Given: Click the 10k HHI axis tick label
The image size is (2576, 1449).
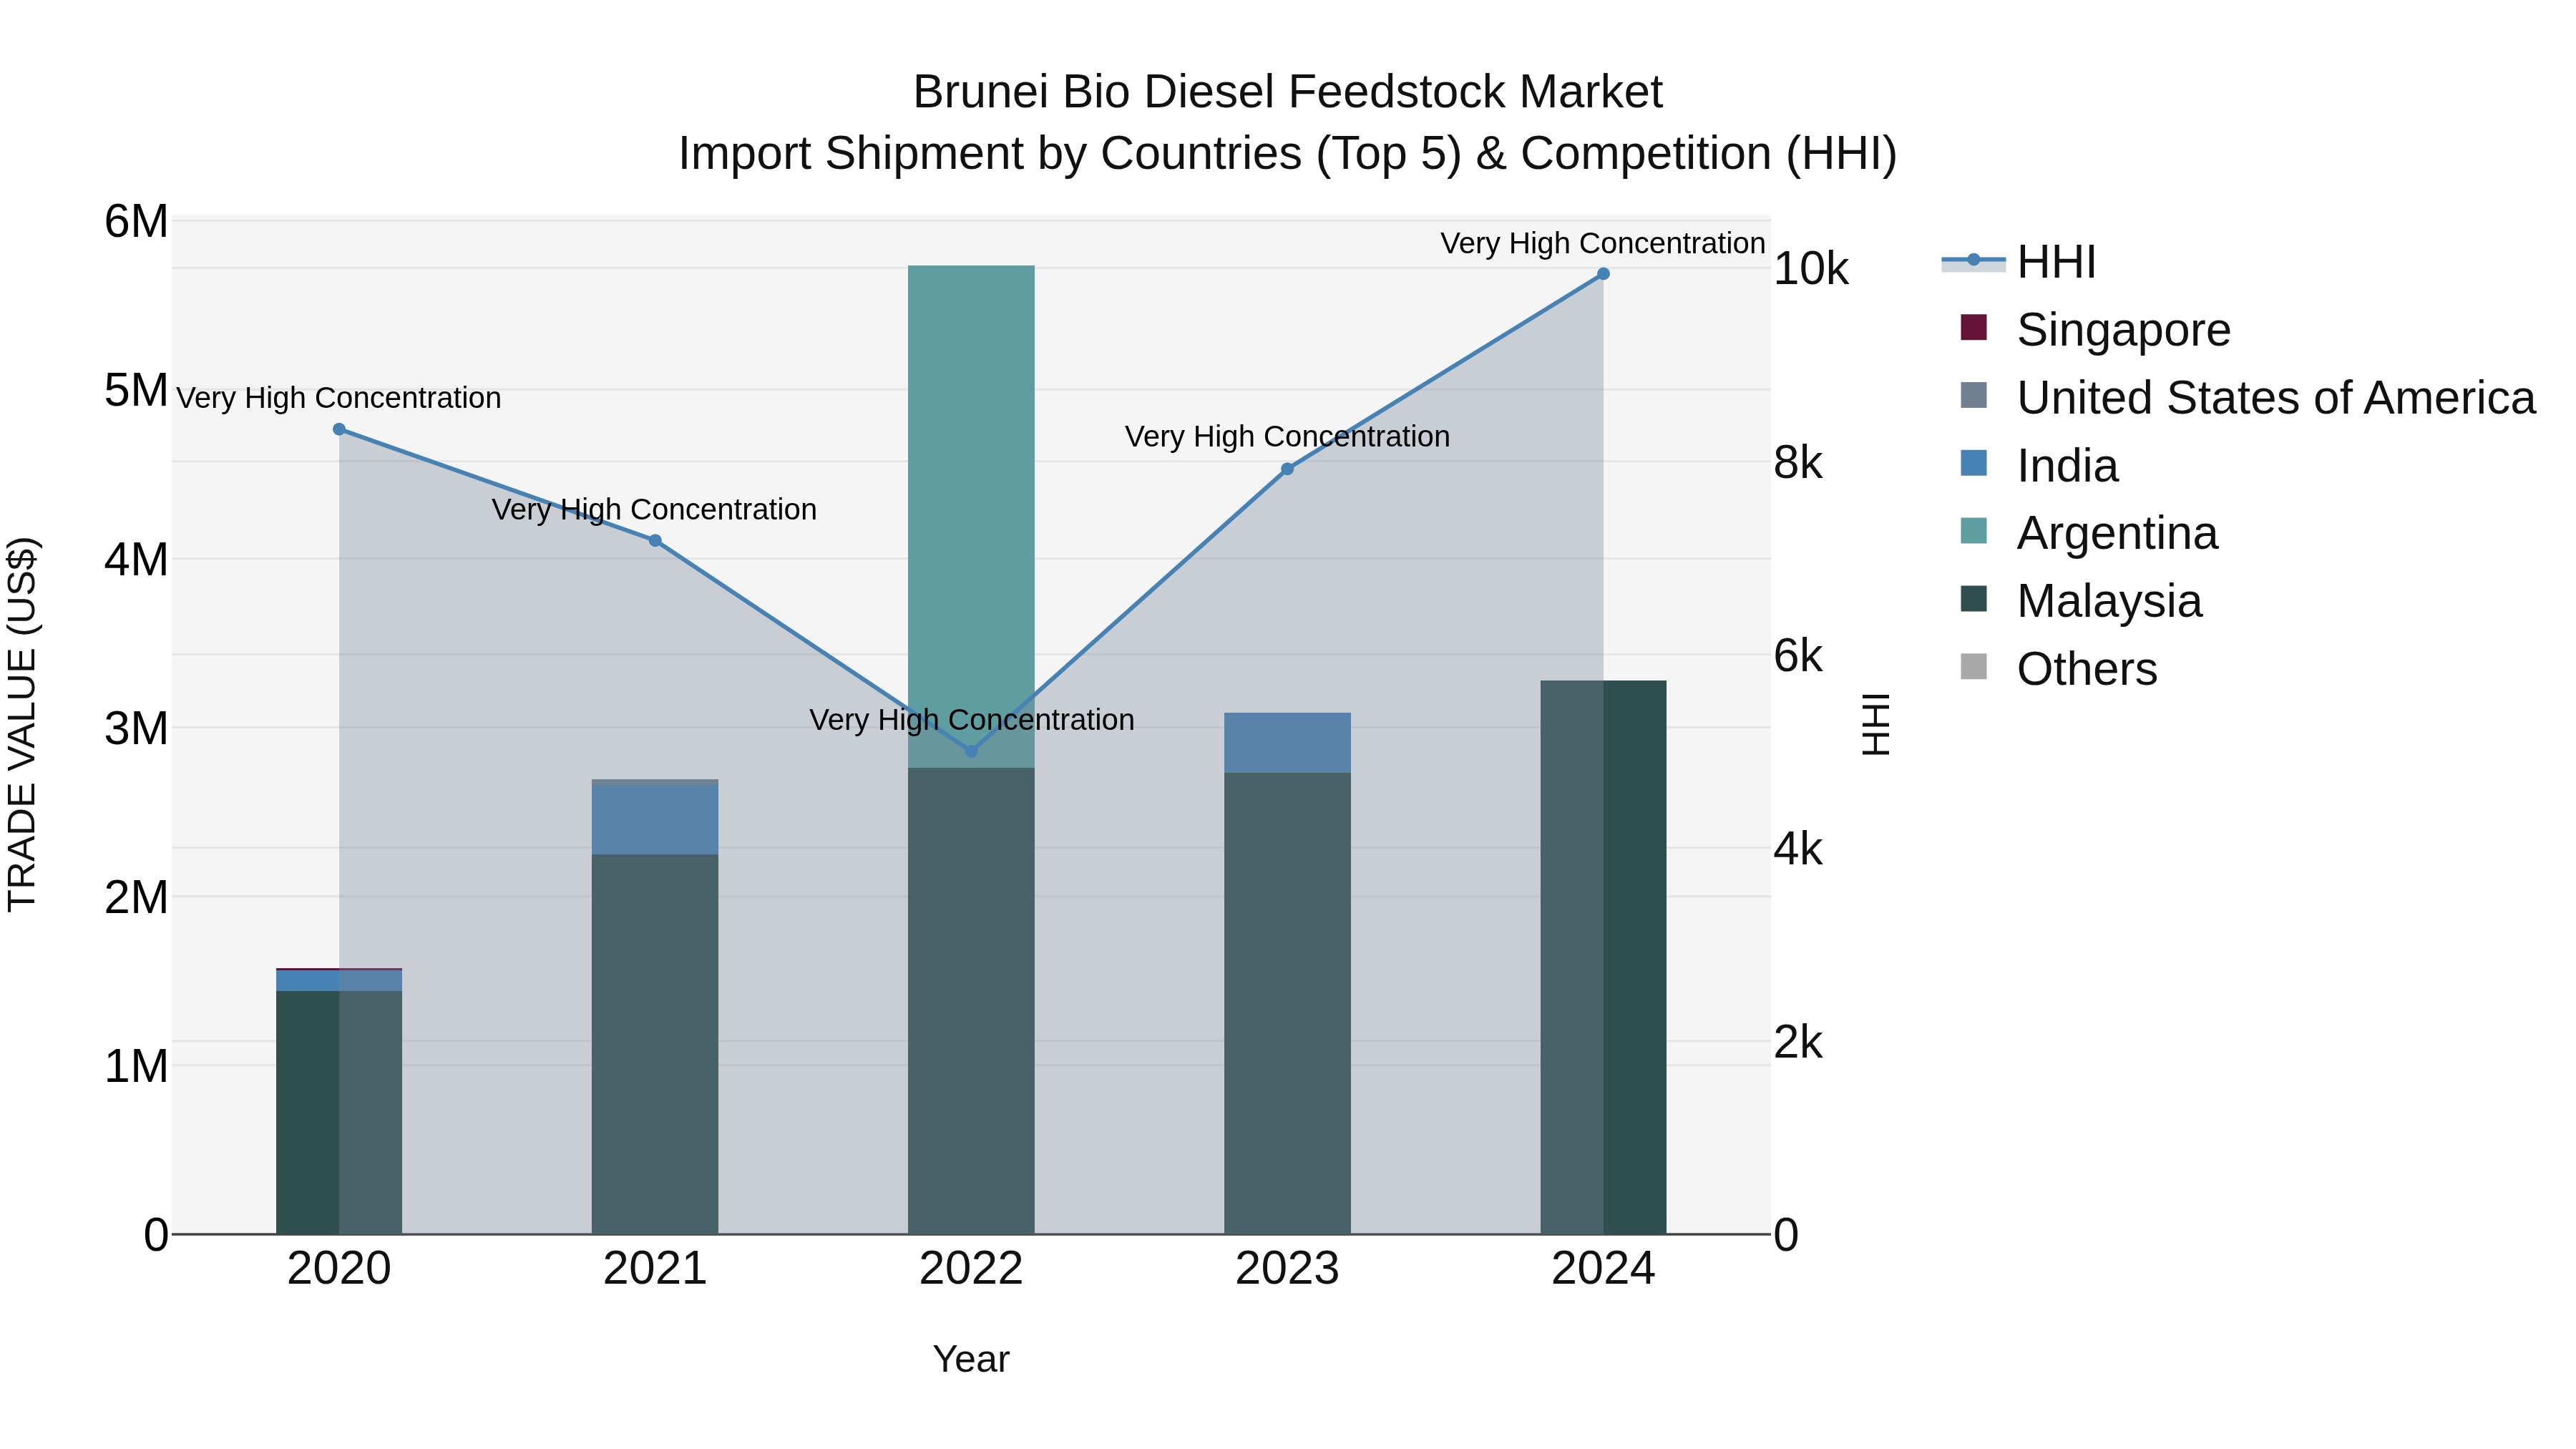Looking at the screenshot, I should [x=1811, y=269].
